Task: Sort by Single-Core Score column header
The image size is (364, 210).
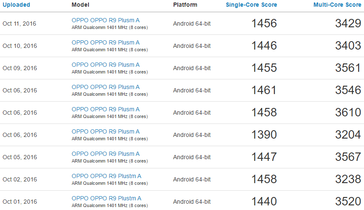Action: click(x=251, y=5)
